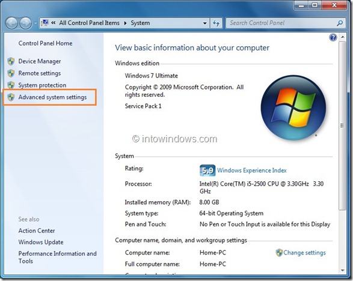The image size is (353, 281).
Task: Maximize the System window
Action: pyautogui.click(x=315, y=5)
